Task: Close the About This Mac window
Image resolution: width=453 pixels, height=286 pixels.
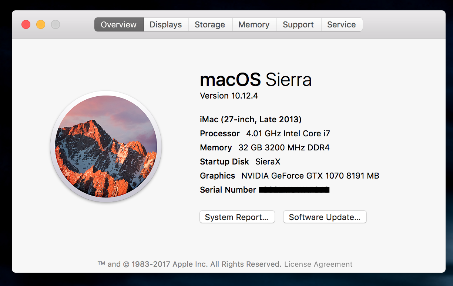Action: [26, 24]
